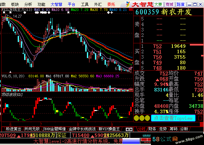The width and height of the screenshot is (204, 145).
Task: Click the yellow circle adjacent to the Topview button
Action: [x=147, y=118]
